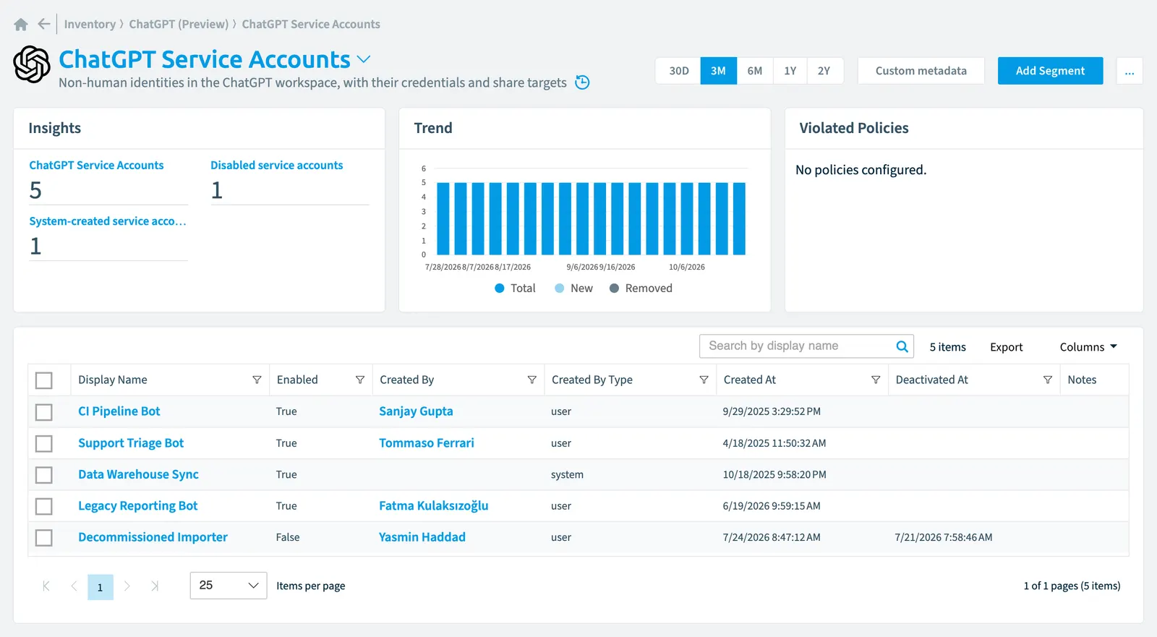
Task: Toggle the Removed series legend swatch
Action: (614, 288)
